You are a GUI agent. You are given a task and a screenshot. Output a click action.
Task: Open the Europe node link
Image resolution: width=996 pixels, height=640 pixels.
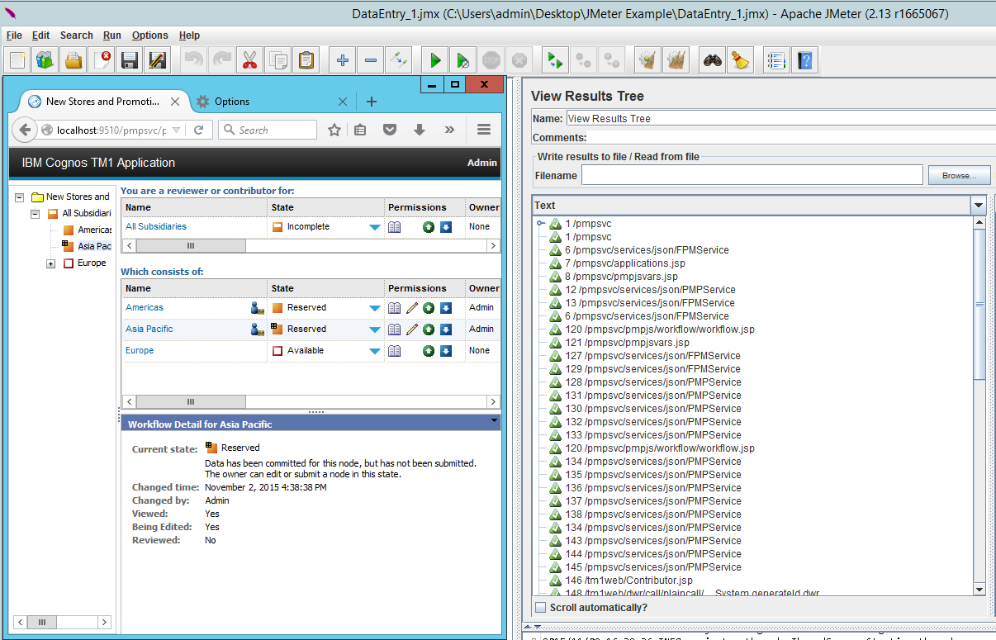(x=140, y=351)
